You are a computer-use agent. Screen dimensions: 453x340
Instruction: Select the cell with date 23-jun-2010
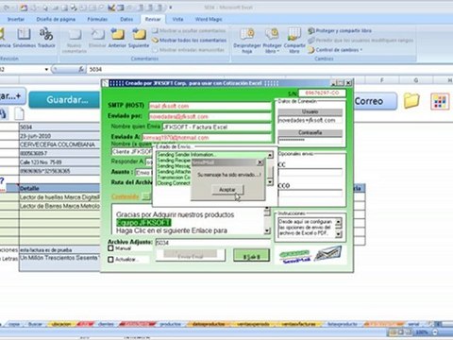click(x=59, y=136)
